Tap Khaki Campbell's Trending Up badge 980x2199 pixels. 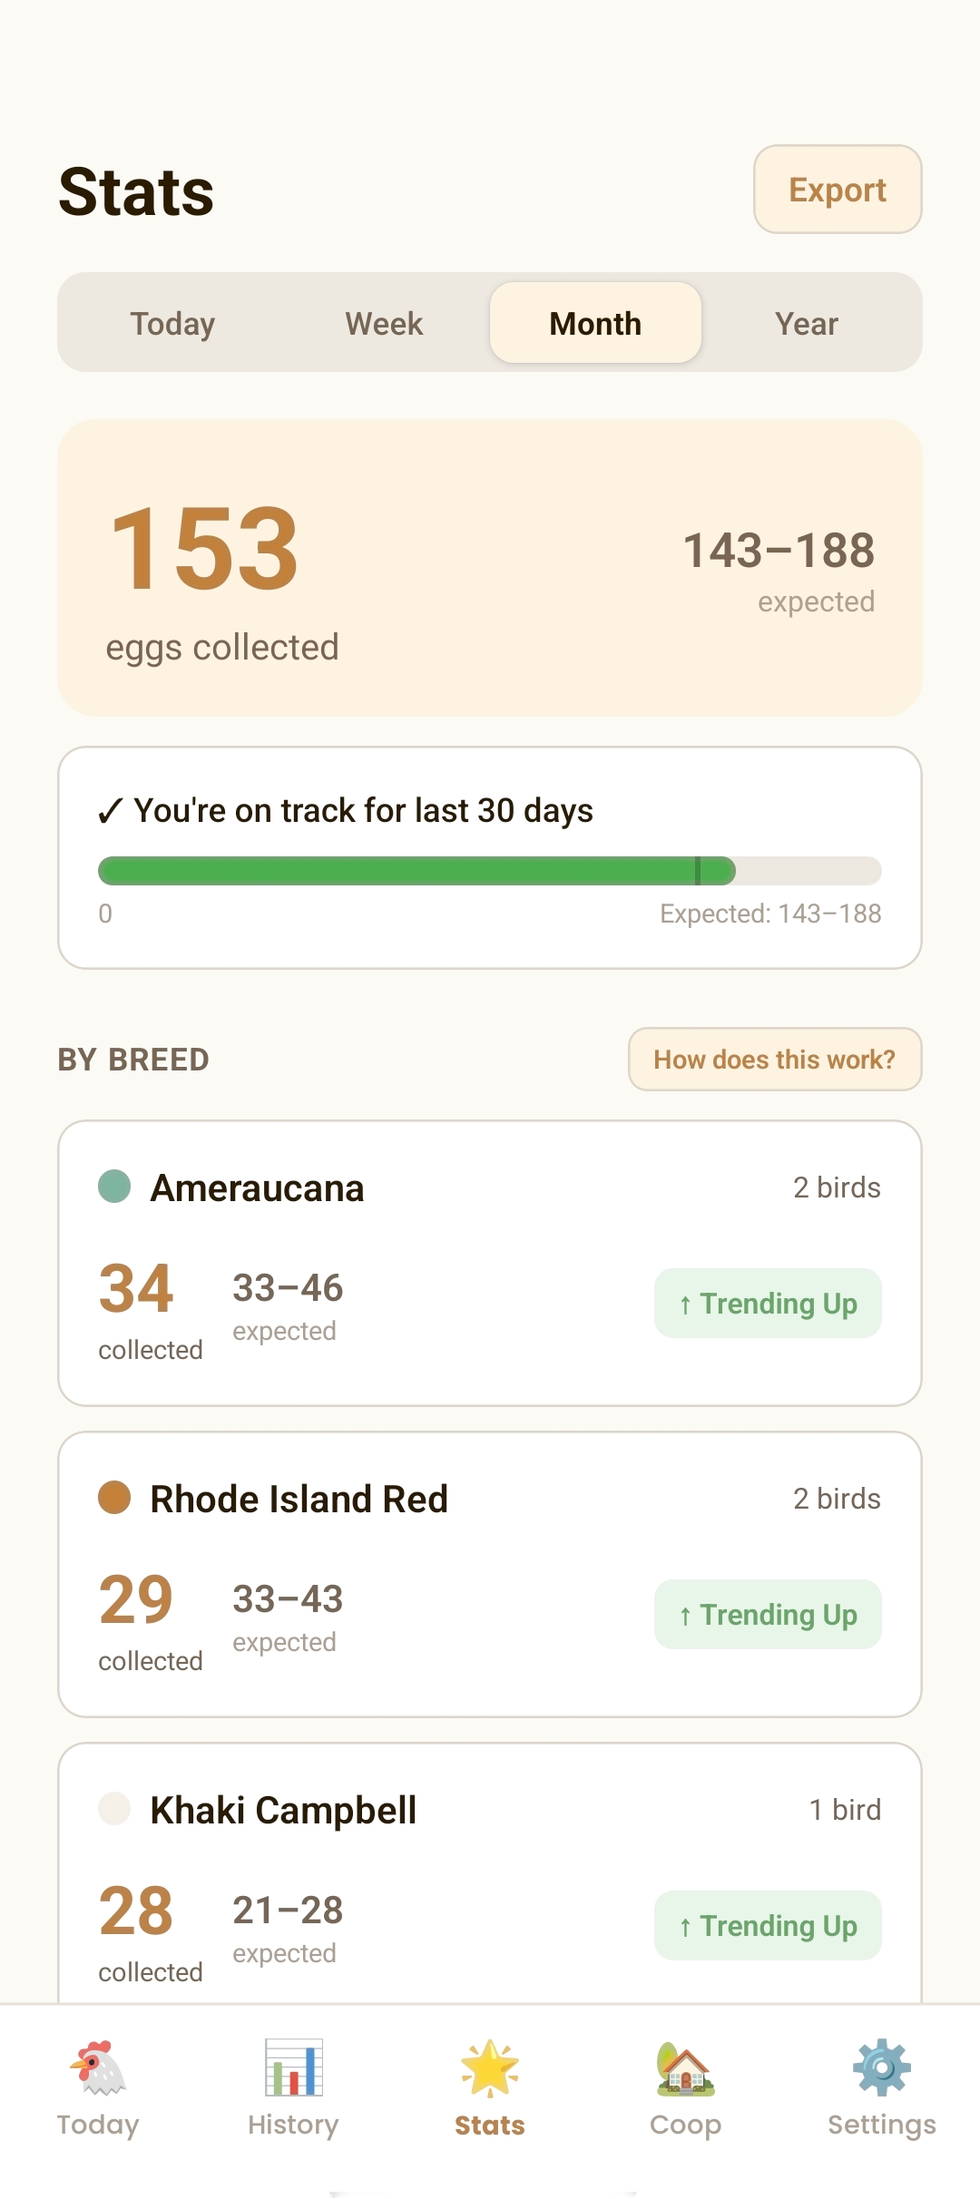tap(768, 1926)
